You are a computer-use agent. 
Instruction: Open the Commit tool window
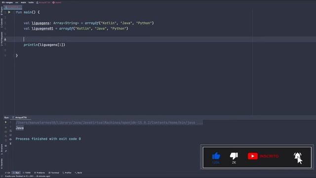click(x=2, y=23)
